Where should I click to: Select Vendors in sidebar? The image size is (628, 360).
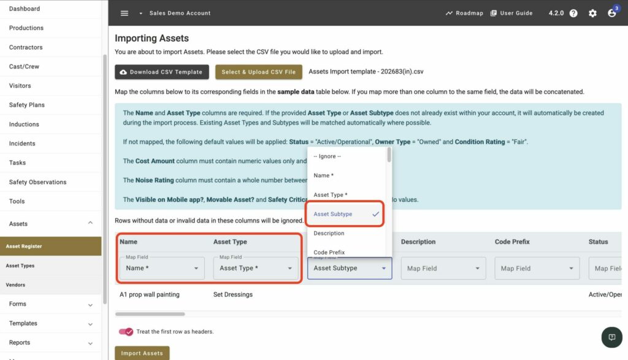[x=50, y=285]
